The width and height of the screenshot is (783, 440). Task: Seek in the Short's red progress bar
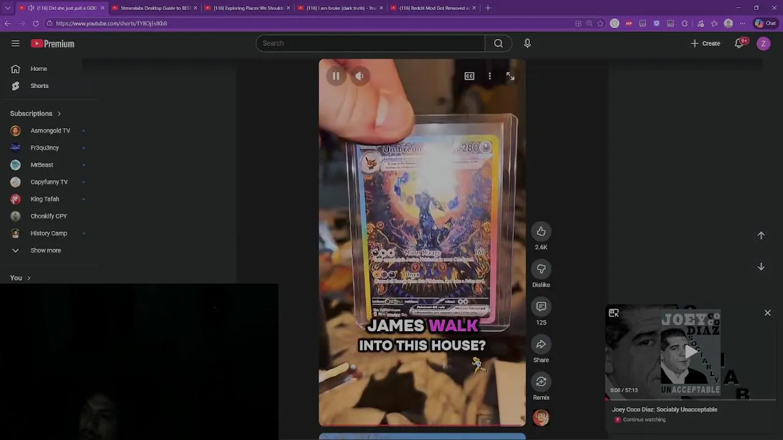(x=422, y=425)
